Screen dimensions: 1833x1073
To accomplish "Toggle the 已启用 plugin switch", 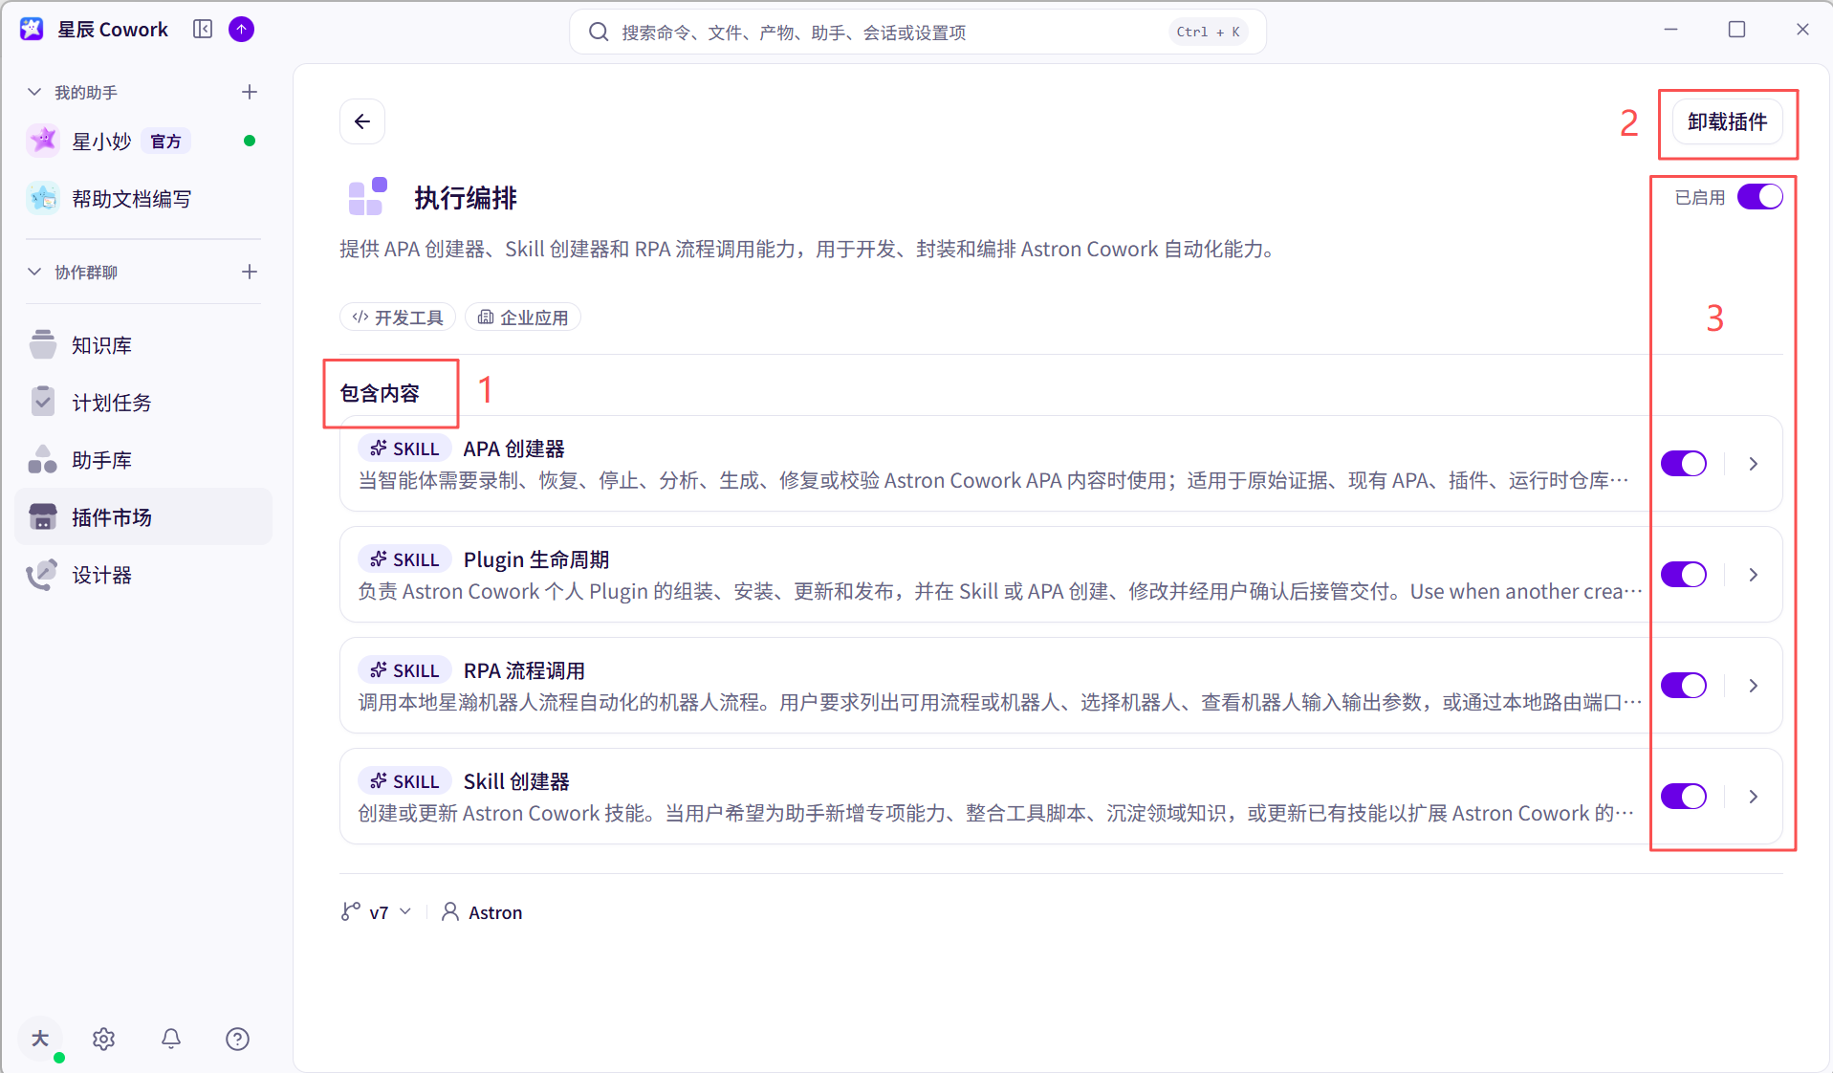I will pos(1760,197).
